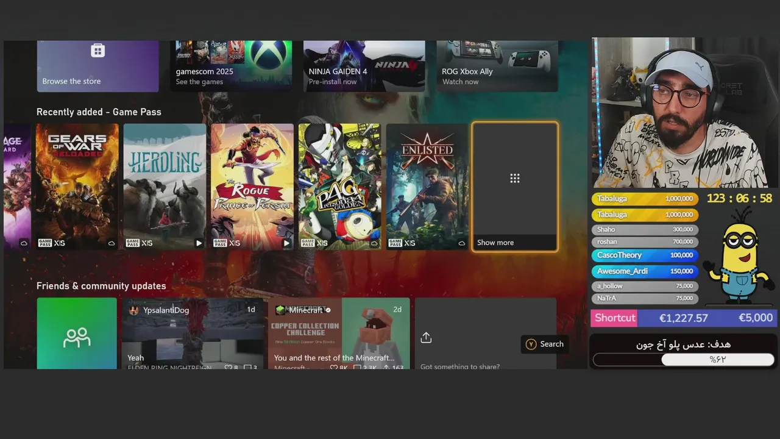Click the roshan 700,000 donor row
Screen dimensions: 780x439
coord(645,242)
